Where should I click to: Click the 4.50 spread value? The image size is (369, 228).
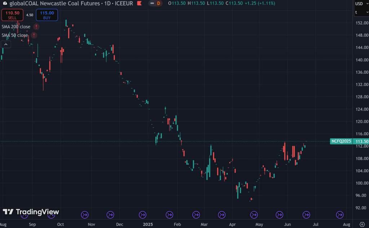(30, 15)
